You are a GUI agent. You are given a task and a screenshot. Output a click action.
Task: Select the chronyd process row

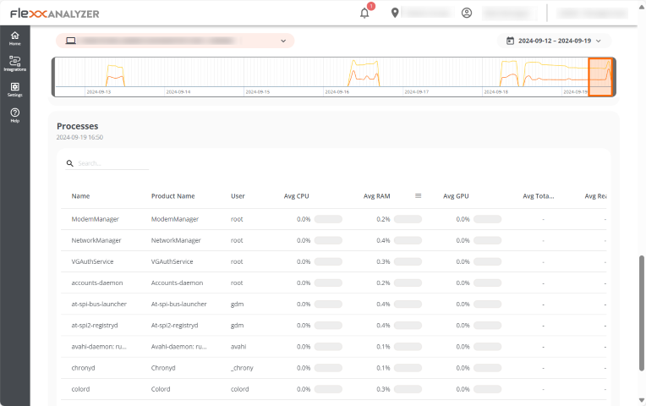point(334,368)
